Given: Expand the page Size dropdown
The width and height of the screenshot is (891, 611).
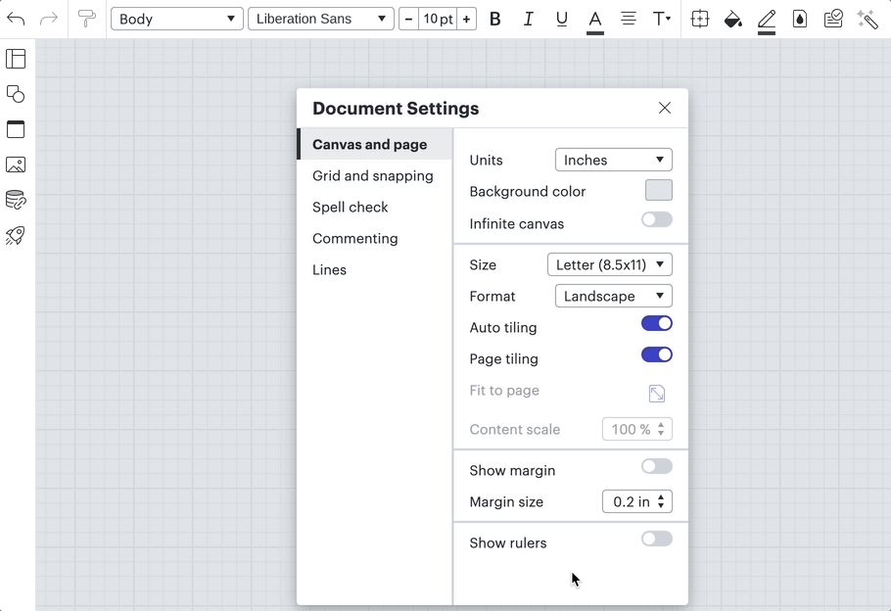Looking at the screenshot, I should pos(609,264).
